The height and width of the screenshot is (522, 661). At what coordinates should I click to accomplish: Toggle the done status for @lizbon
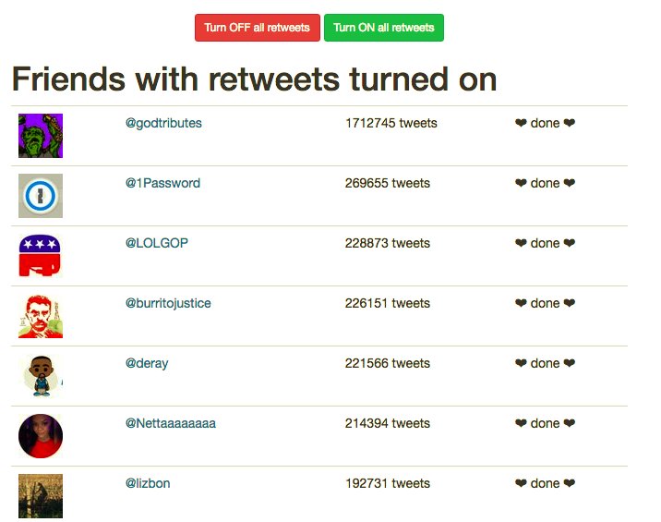pos(545,483)
